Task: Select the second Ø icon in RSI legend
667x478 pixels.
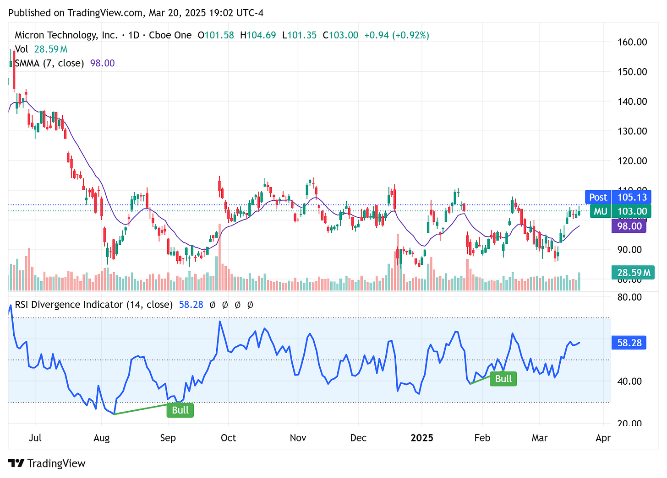Action: point(224,305)
